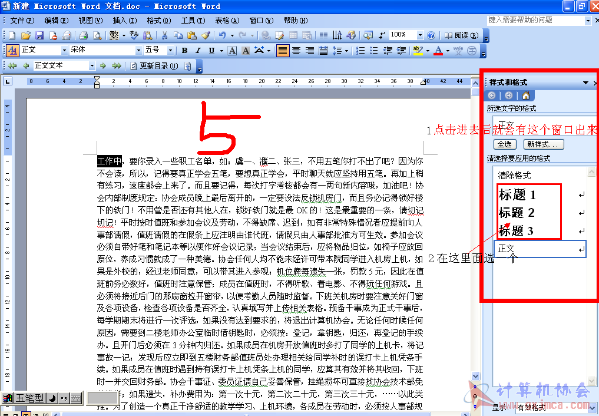Open the 样式和格式 task pane menu arrow
The image size is (599, 416).
point(585,82)
